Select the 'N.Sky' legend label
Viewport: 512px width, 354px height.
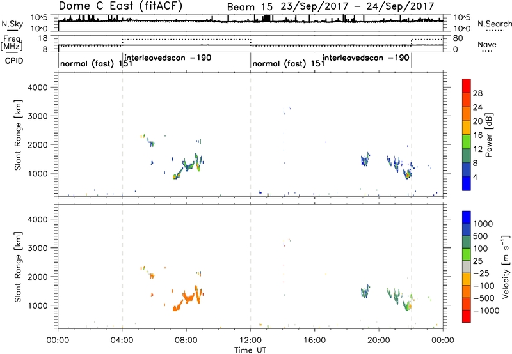point(12,24)
